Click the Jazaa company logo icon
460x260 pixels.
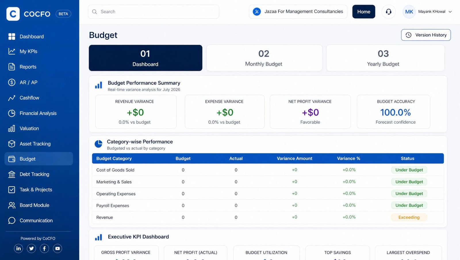[x=257, y=11]
